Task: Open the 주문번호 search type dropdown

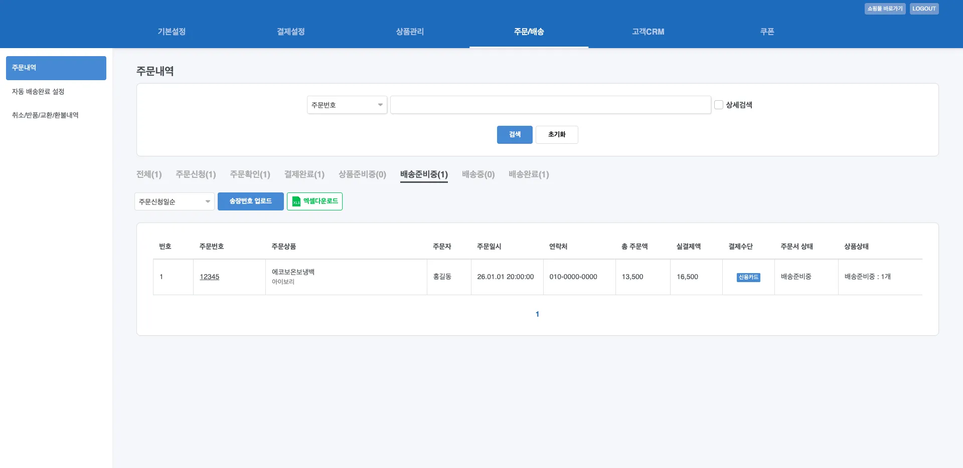Action: point(347,105)
